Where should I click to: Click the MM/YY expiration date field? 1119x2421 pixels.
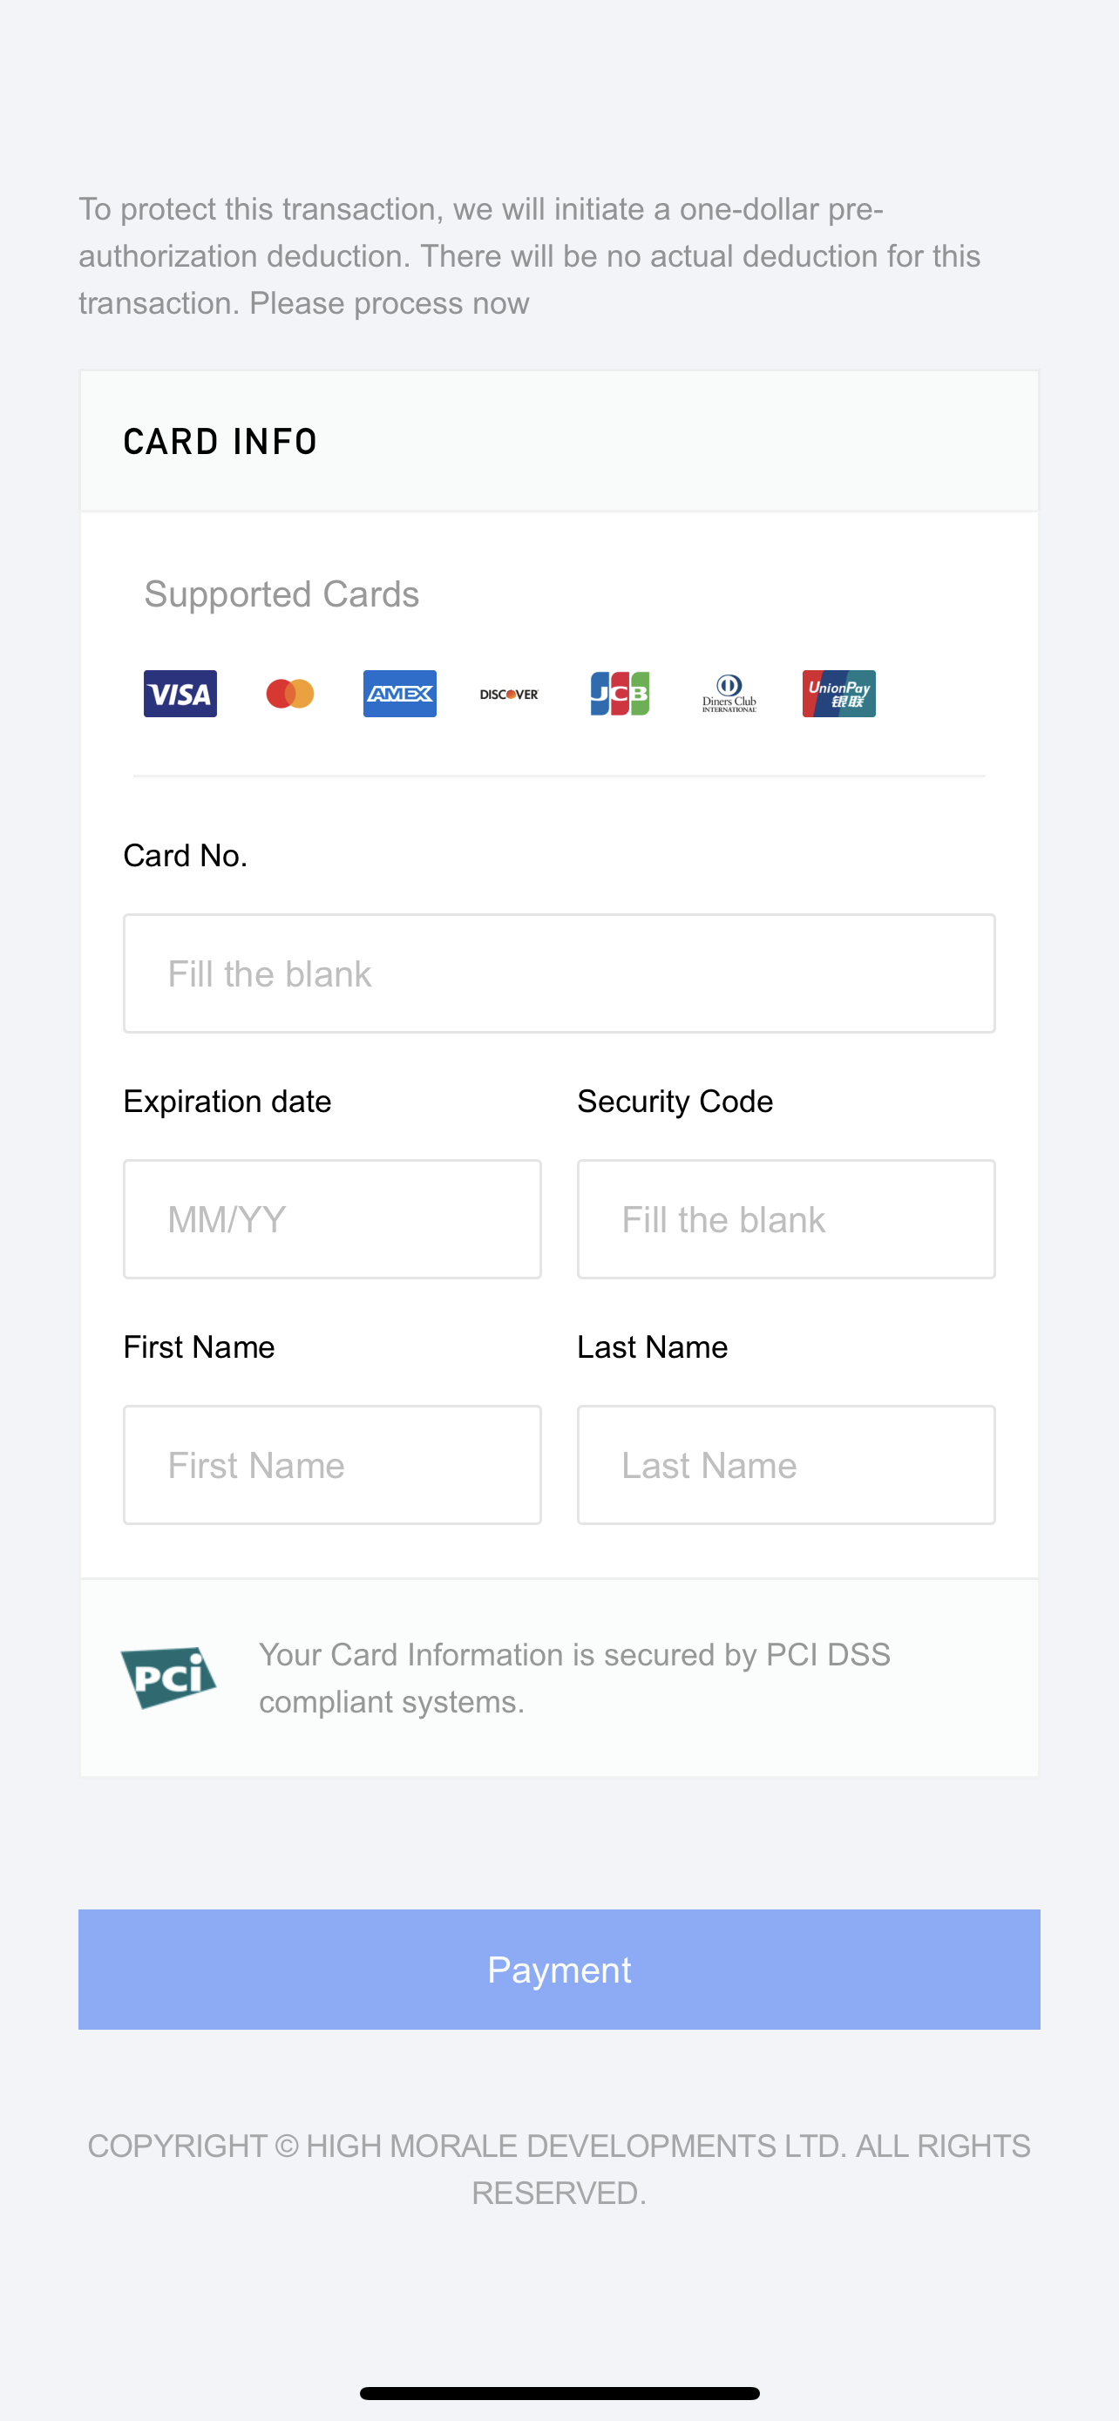coord(333,1219)
